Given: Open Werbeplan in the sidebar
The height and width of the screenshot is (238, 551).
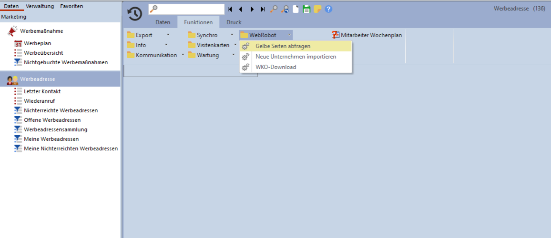Looking at the screenshot, I should pyautogui.click(x=38, y=43).
